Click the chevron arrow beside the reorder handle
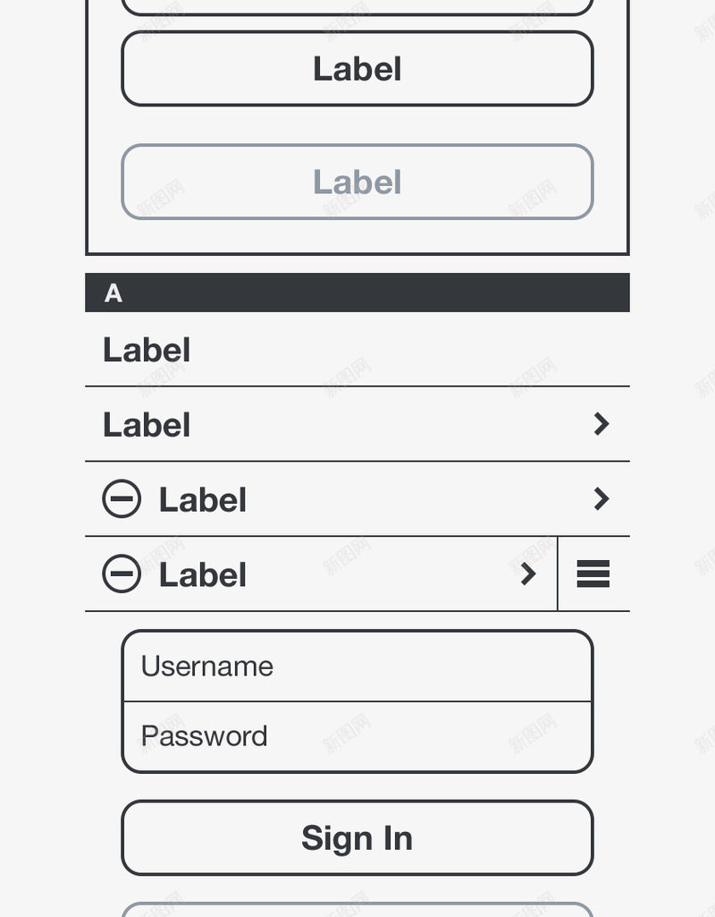 528,574
